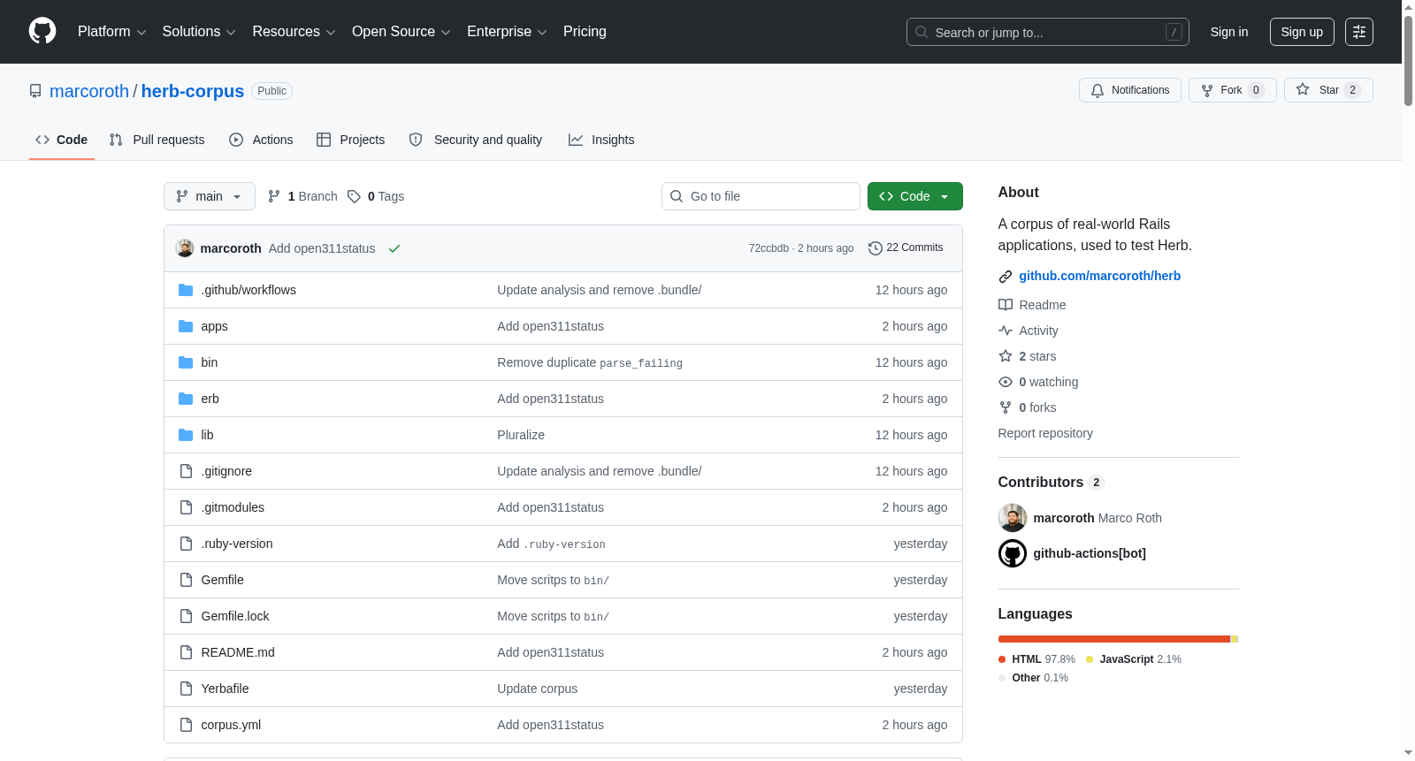Click the Sign in link

pyautogui.click(x=1229, y=32)
